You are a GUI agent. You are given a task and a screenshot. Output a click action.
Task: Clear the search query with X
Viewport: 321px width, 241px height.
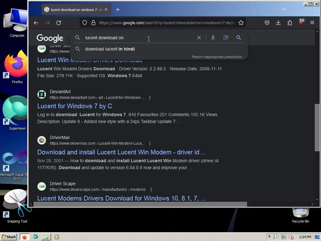[x=199, y=38]
